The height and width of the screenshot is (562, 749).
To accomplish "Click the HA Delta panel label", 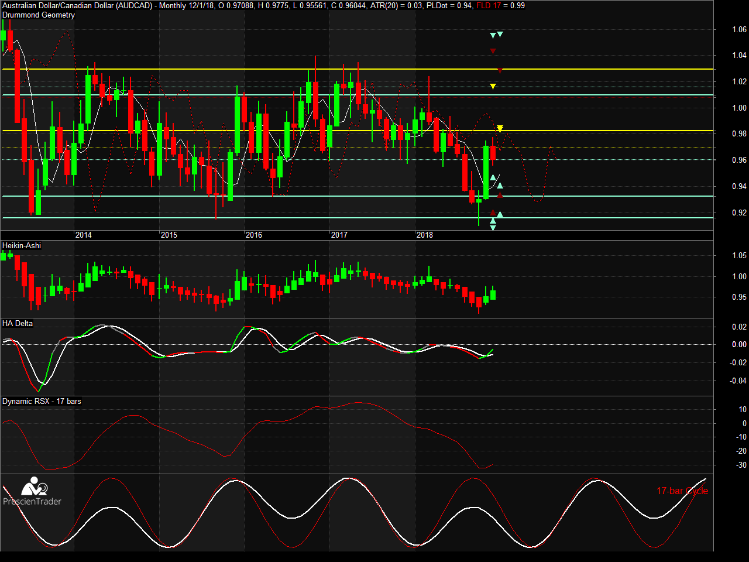I will point(19,323).
